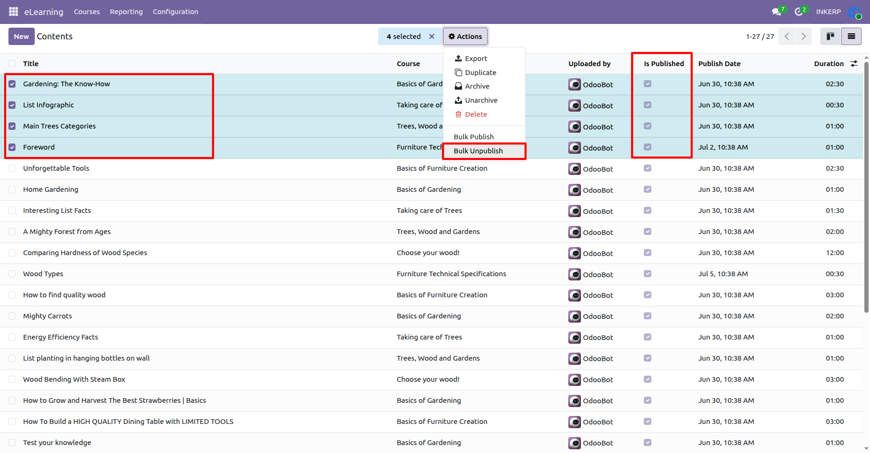Viewport: 870px width, 453px height.
Task: Sort by the Publish Date column header
Action: pyautogui.click(x=719, y=64)
